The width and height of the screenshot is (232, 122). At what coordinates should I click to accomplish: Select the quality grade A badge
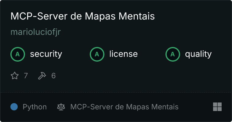coord(173,54)
